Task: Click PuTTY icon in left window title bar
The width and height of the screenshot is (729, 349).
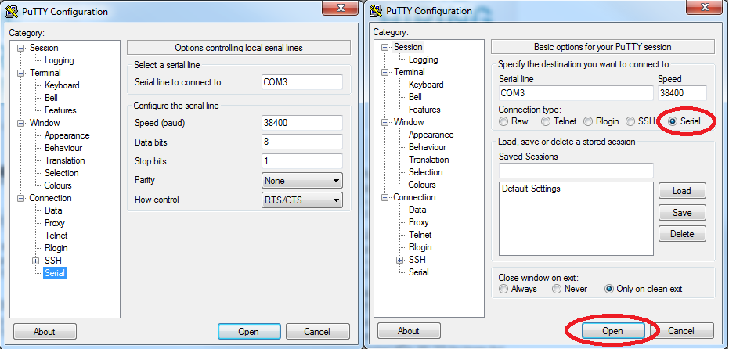Action: coord(12,12)
